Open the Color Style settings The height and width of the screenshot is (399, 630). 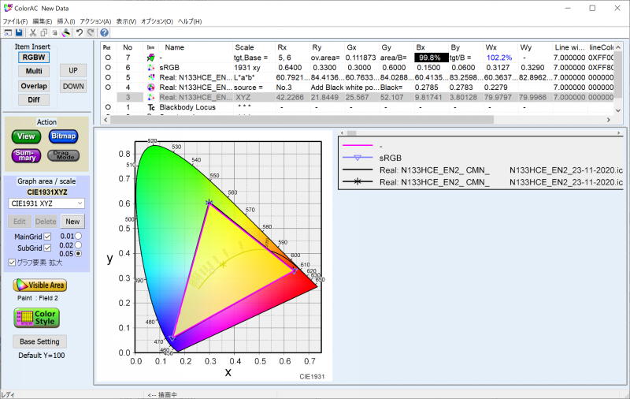(36, 318)
